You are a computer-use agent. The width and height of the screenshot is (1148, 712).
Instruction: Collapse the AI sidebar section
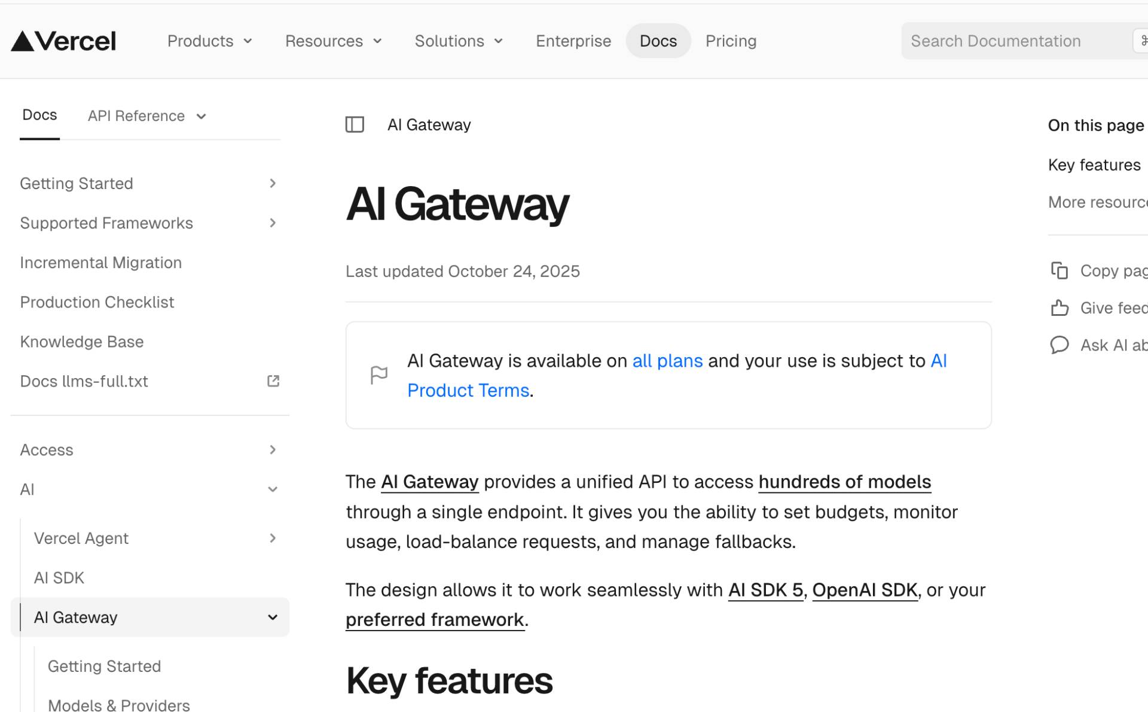pos(149,489)
